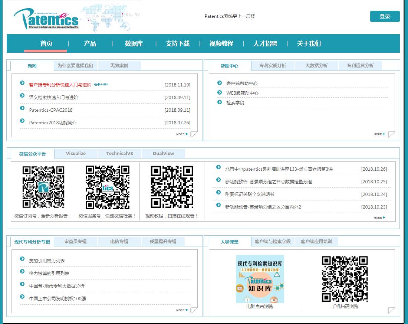This screenshot has height=324, width=408.
Task: Open the 现代专利检索知识库 thumbnail image
Action: [260, 279]
